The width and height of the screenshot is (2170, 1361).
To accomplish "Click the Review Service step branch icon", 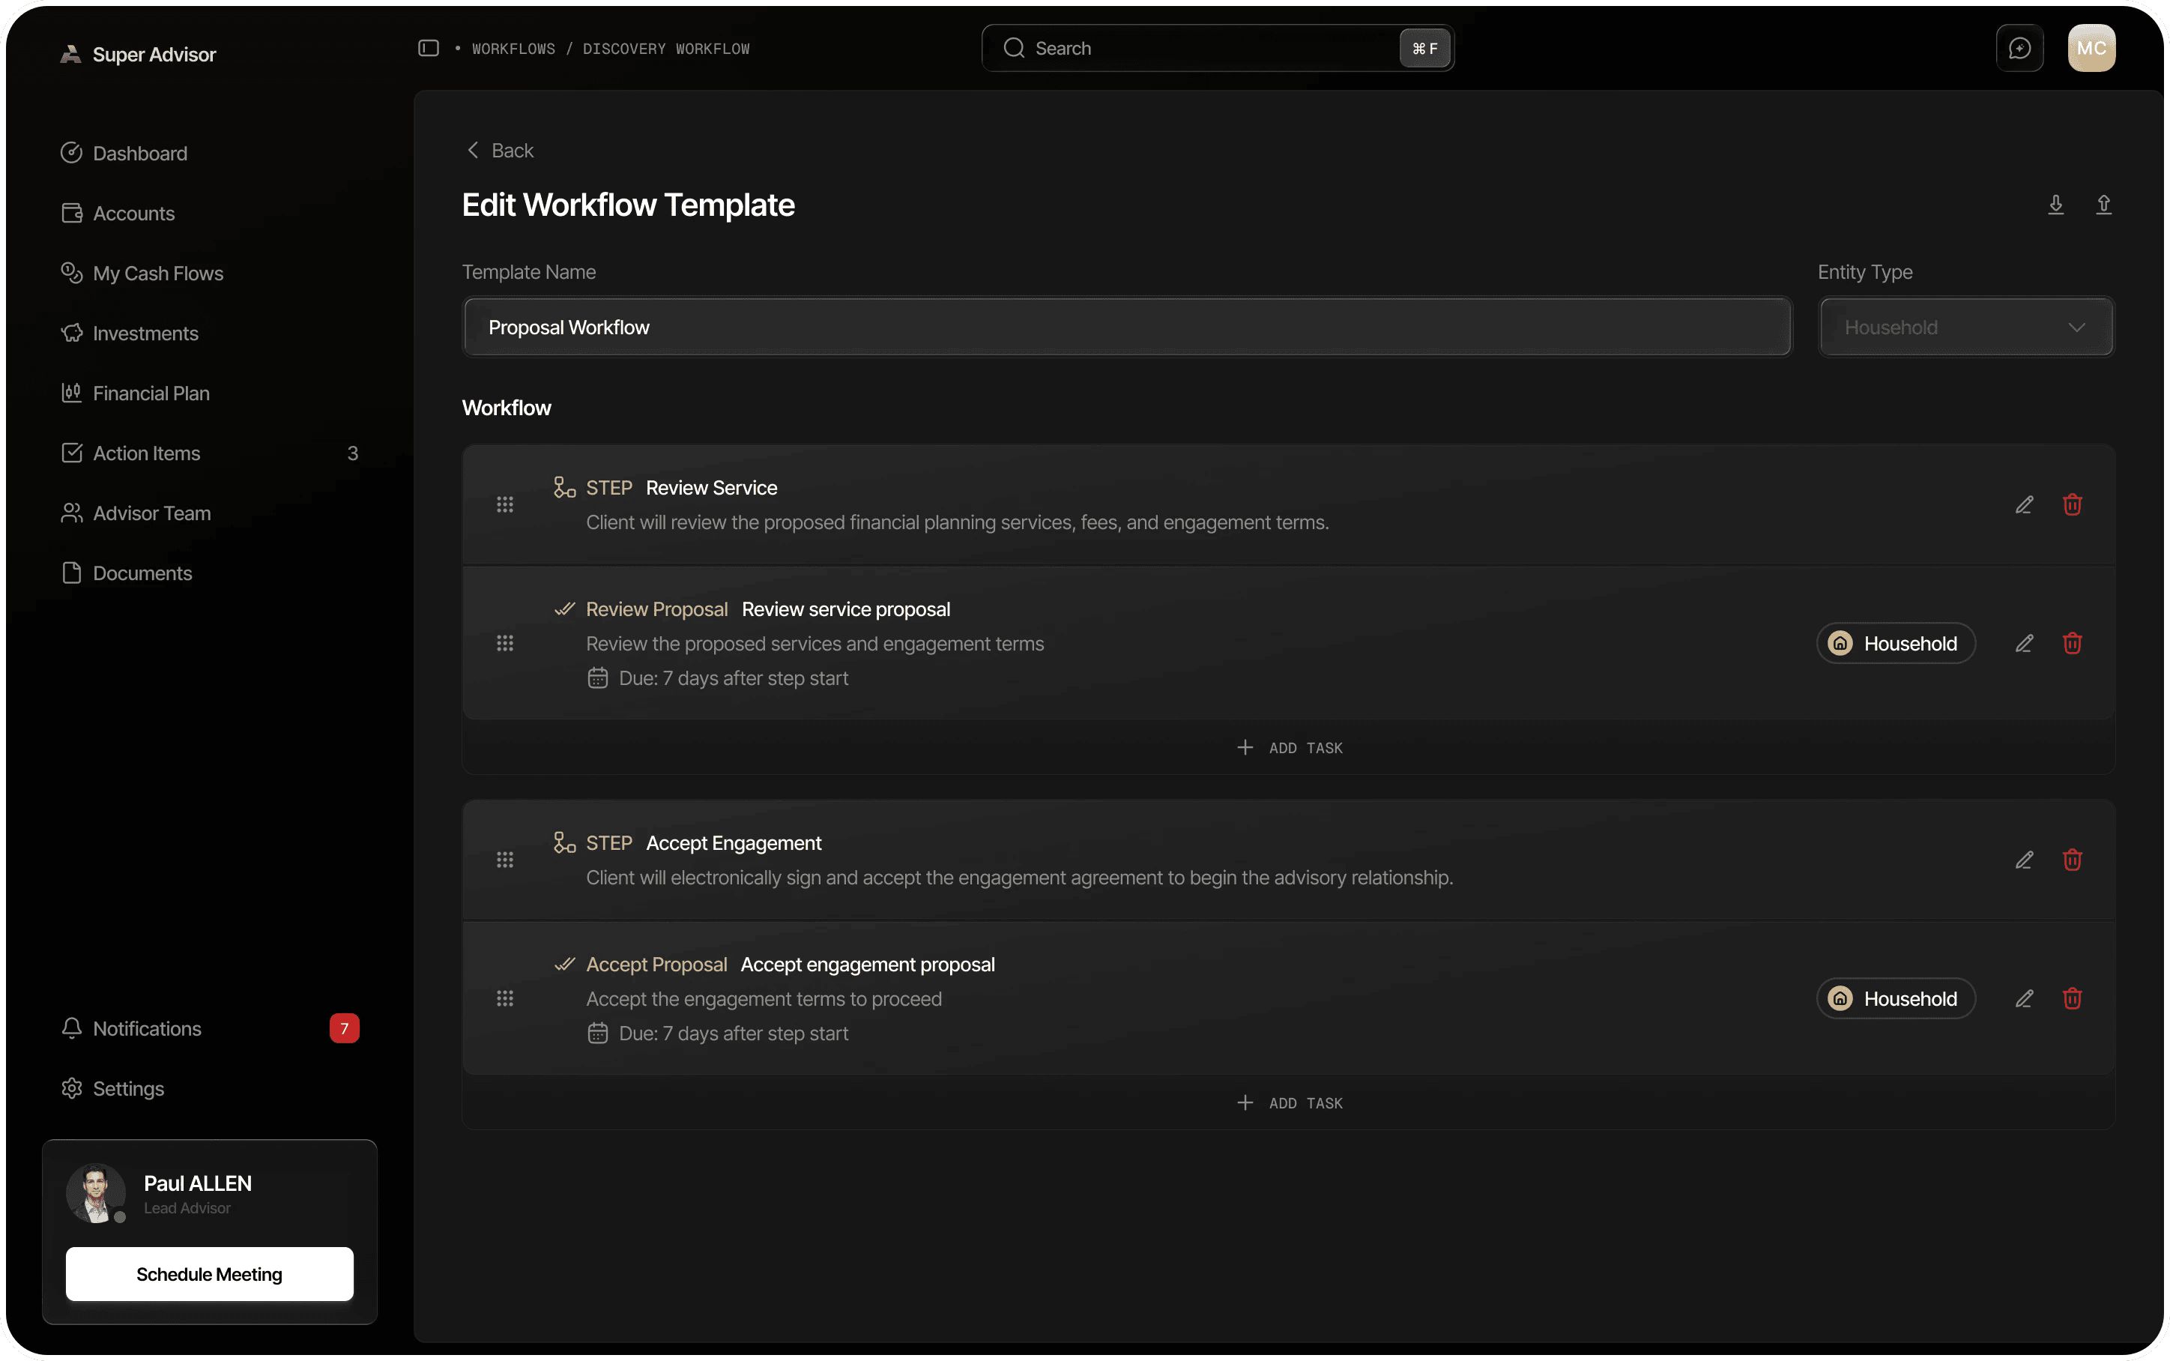I will pyautogui.click(x=564, y=488).
